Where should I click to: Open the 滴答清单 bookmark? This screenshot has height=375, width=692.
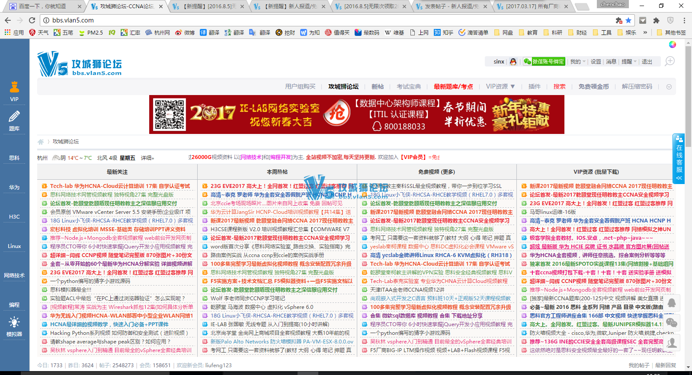pos(473,32)
